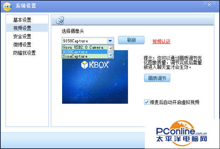Image resolution: width=220 pixels, height=149 pixels.
Task: Open 安全设置 in the sidebar
Action: click(22, 37)
